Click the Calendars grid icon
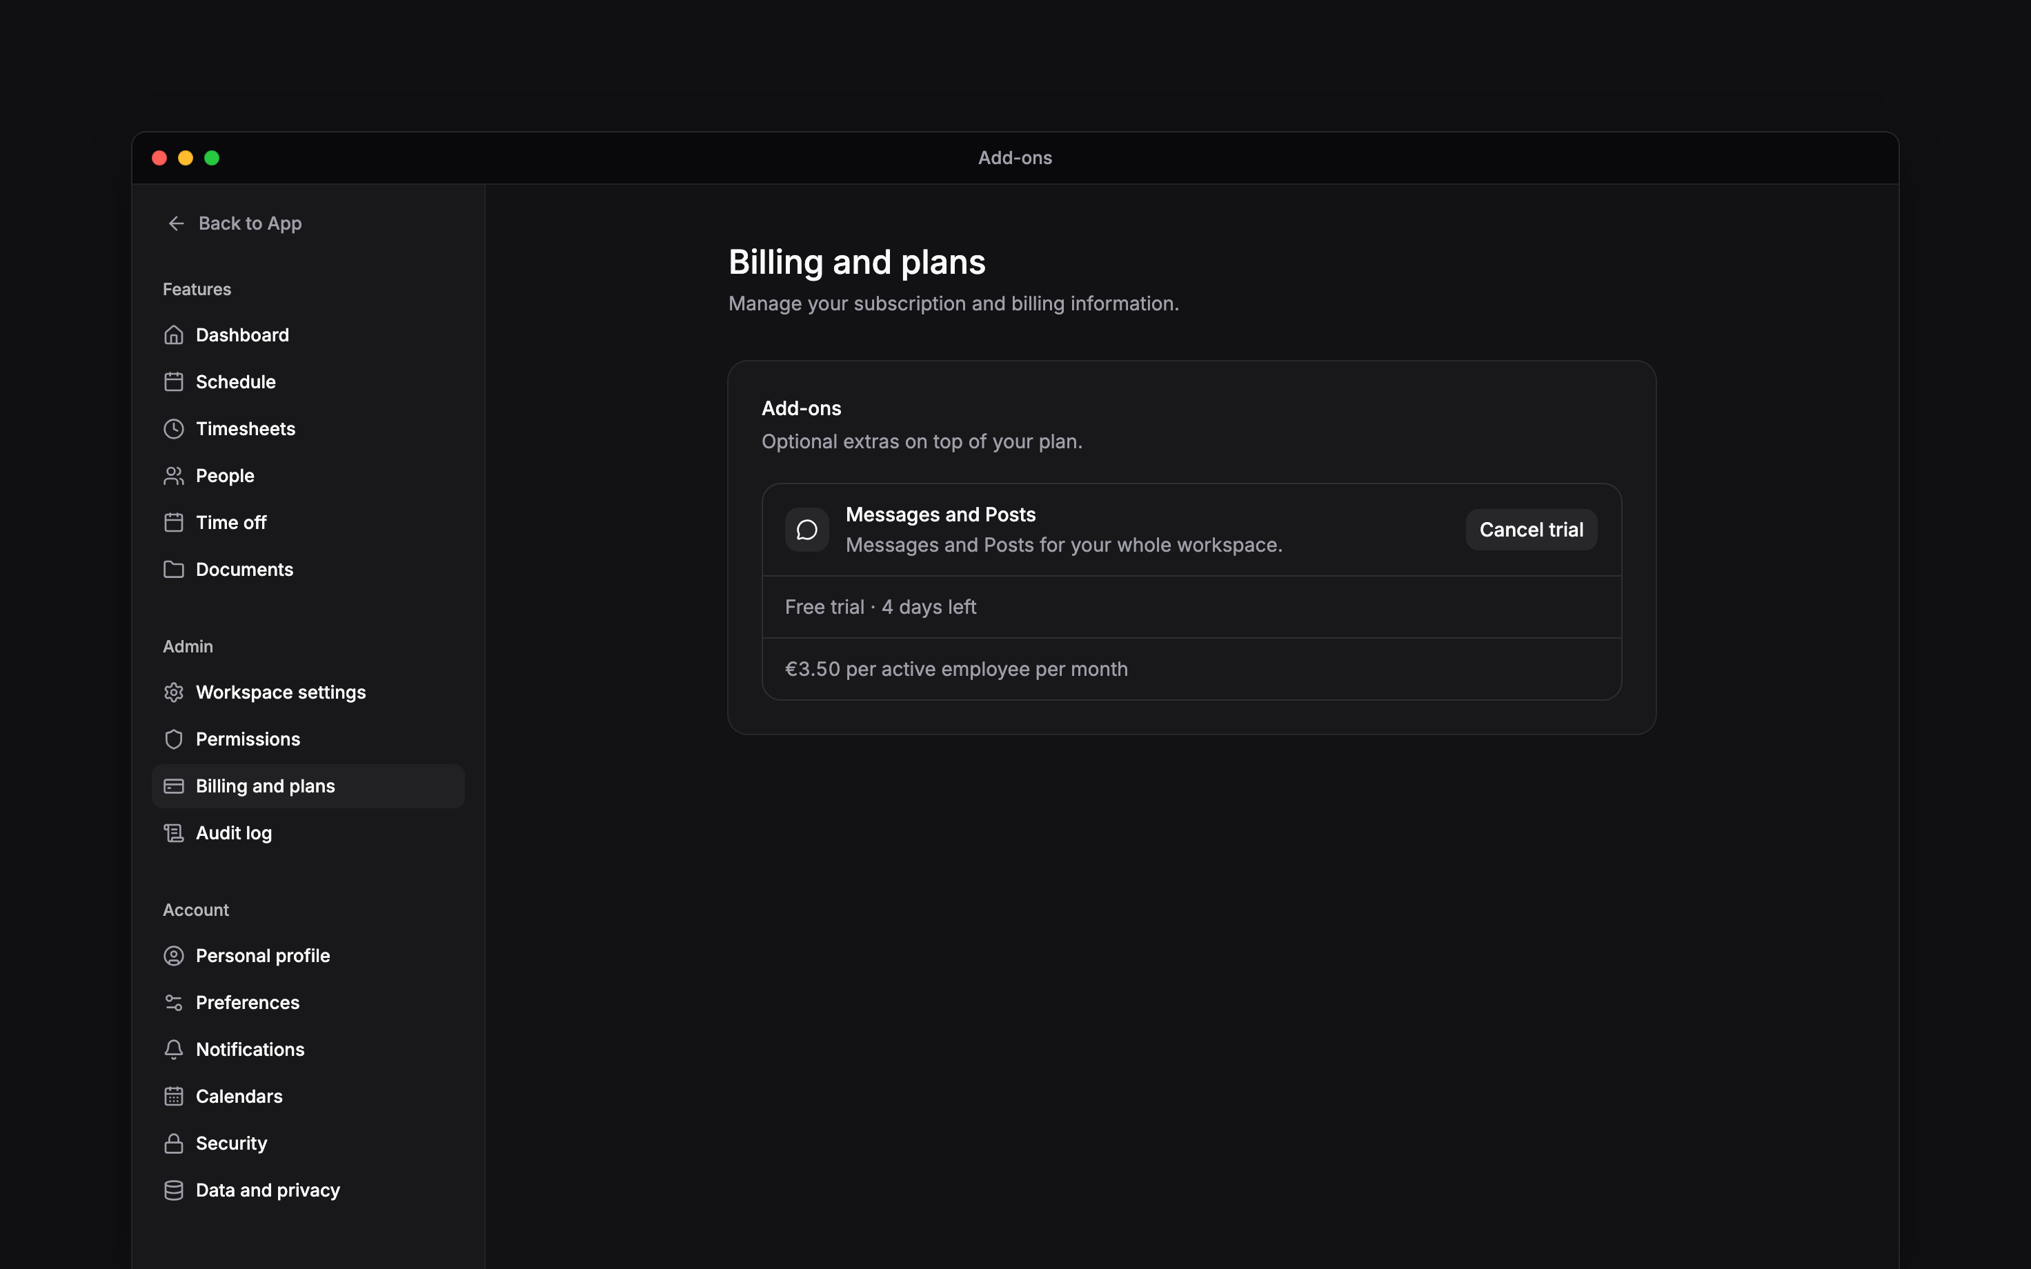Viewport: 2031px width, 1269px height. pyautogui.click(x=174, y=1097)
